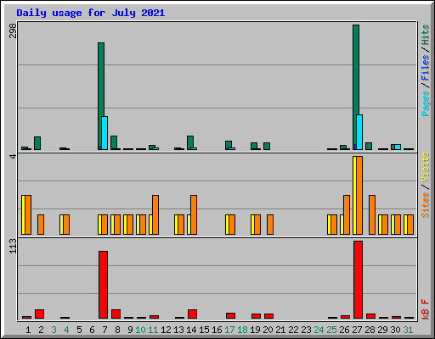
Task: Click the orange sites bar for day 26
Action: point(347,214)
